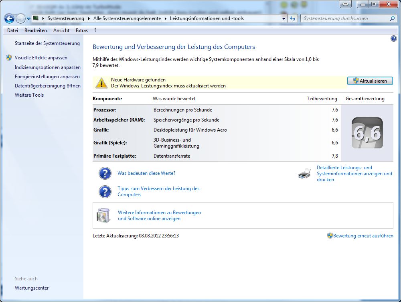401x302 pixels.
Task: Select the Systemsteuerung breadcrumb
Action: click(x=66, y=18)
